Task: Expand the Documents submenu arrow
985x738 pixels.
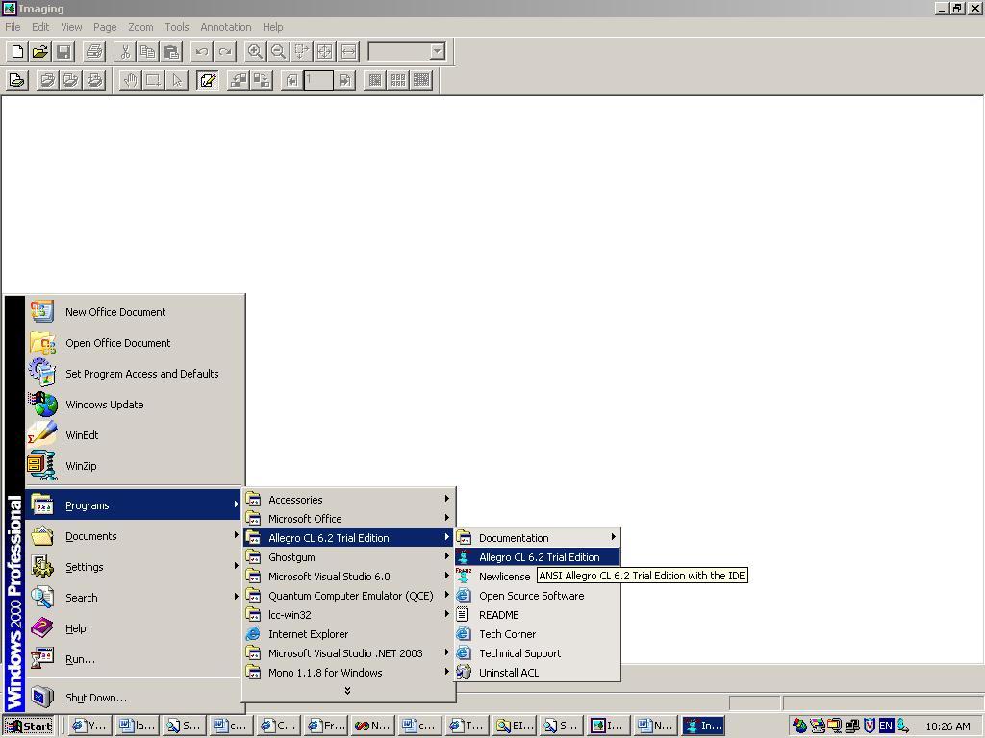Action: [x=237, y=535]
